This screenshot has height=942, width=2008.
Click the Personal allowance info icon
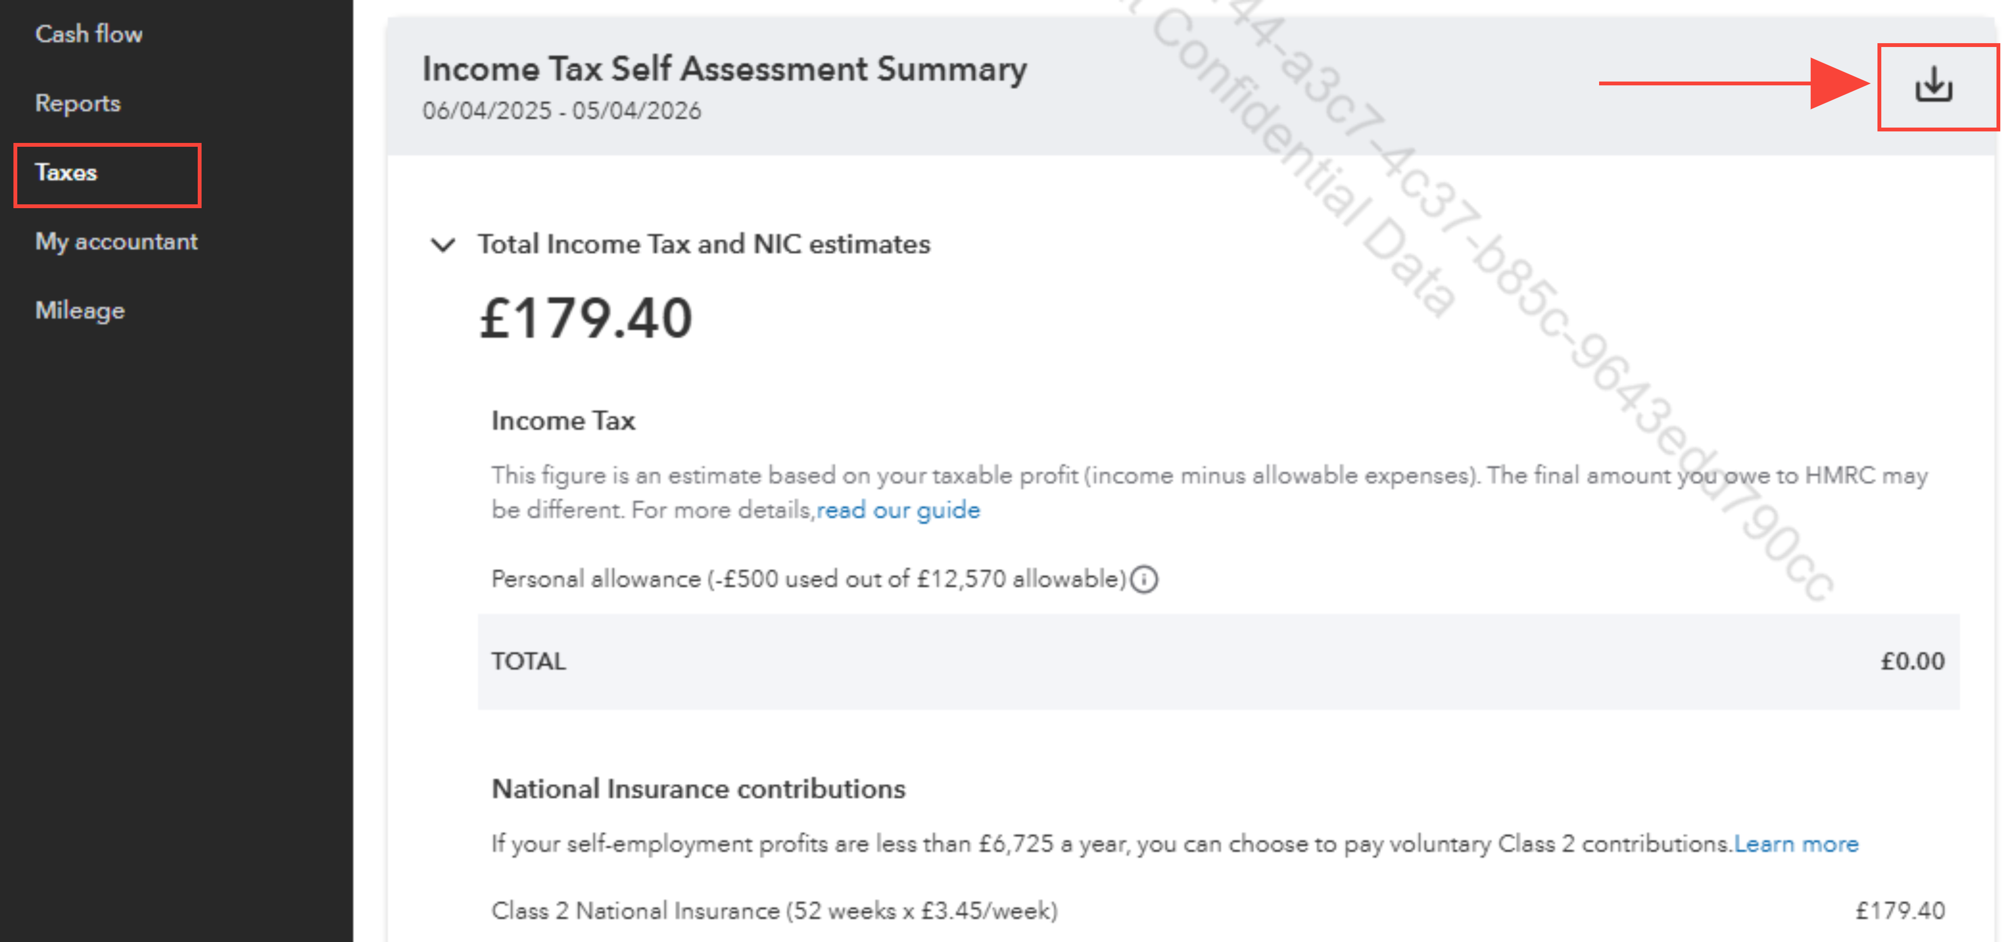click(1144, 580)
